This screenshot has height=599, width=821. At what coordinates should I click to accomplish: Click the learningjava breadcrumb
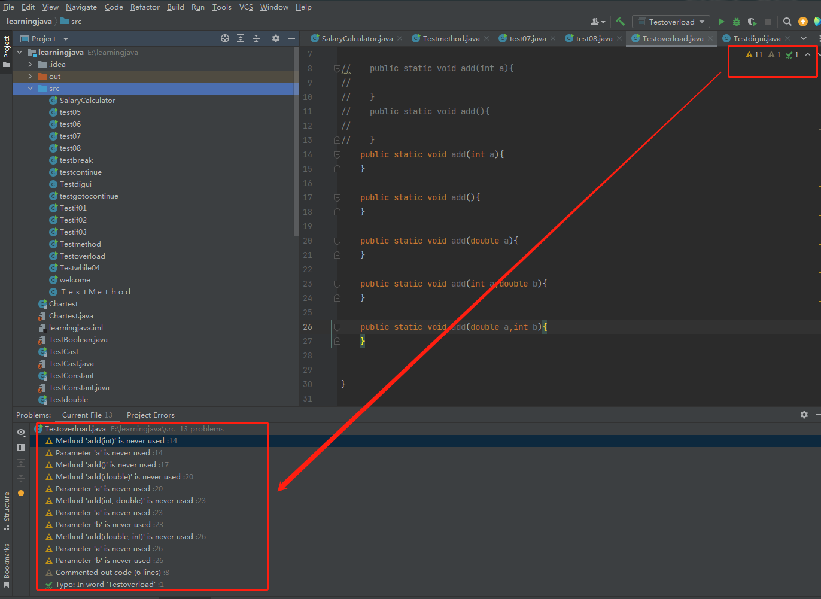pos(29,22)
